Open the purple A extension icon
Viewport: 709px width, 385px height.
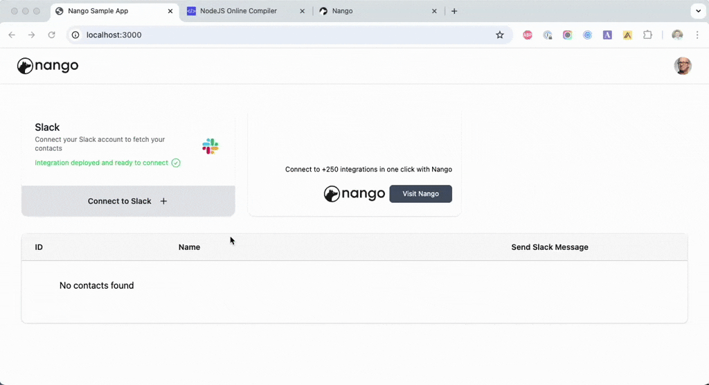tap(607, 35)
